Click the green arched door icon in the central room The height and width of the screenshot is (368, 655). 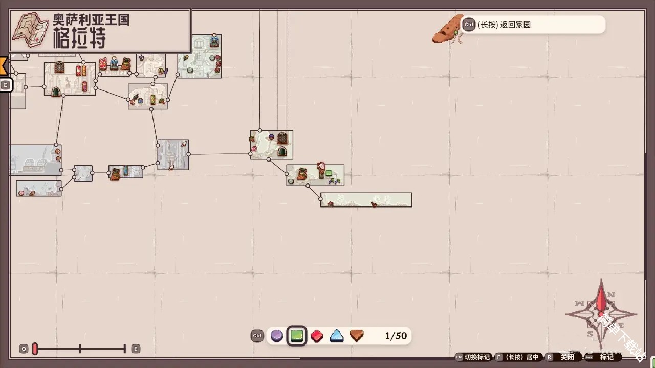click(x=282, y=151)
